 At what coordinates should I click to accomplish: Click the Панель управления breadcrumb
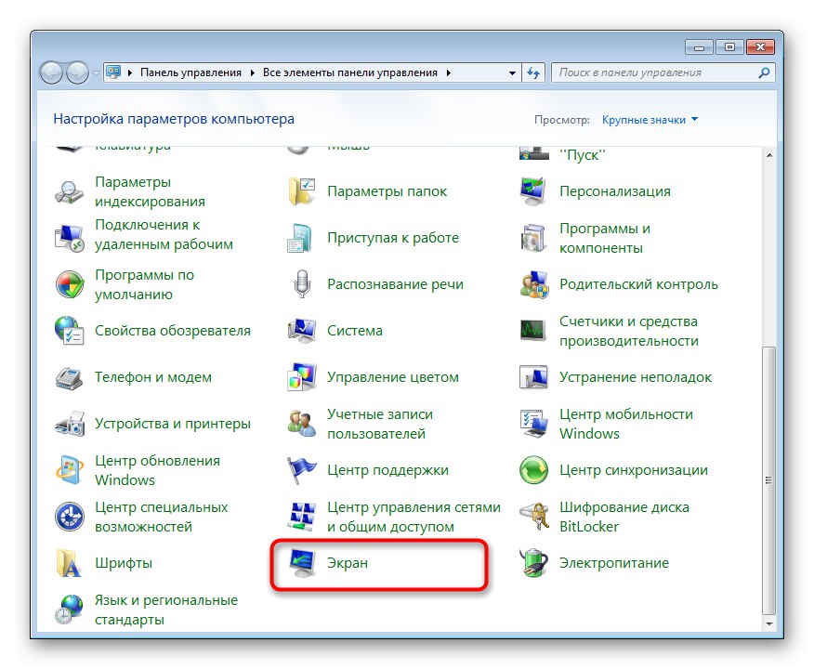(x=190, y=72)
